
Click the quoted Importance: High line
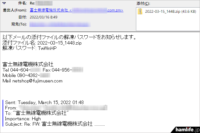pyautogui.click(x=23, y=119)
